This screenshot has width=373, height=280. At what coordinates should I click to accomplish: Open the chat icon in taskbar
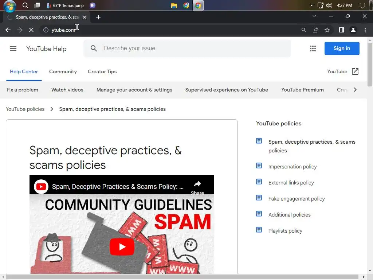coord(93,5)
